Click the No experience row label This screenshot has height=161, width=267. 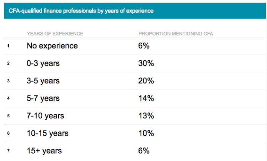52,46
